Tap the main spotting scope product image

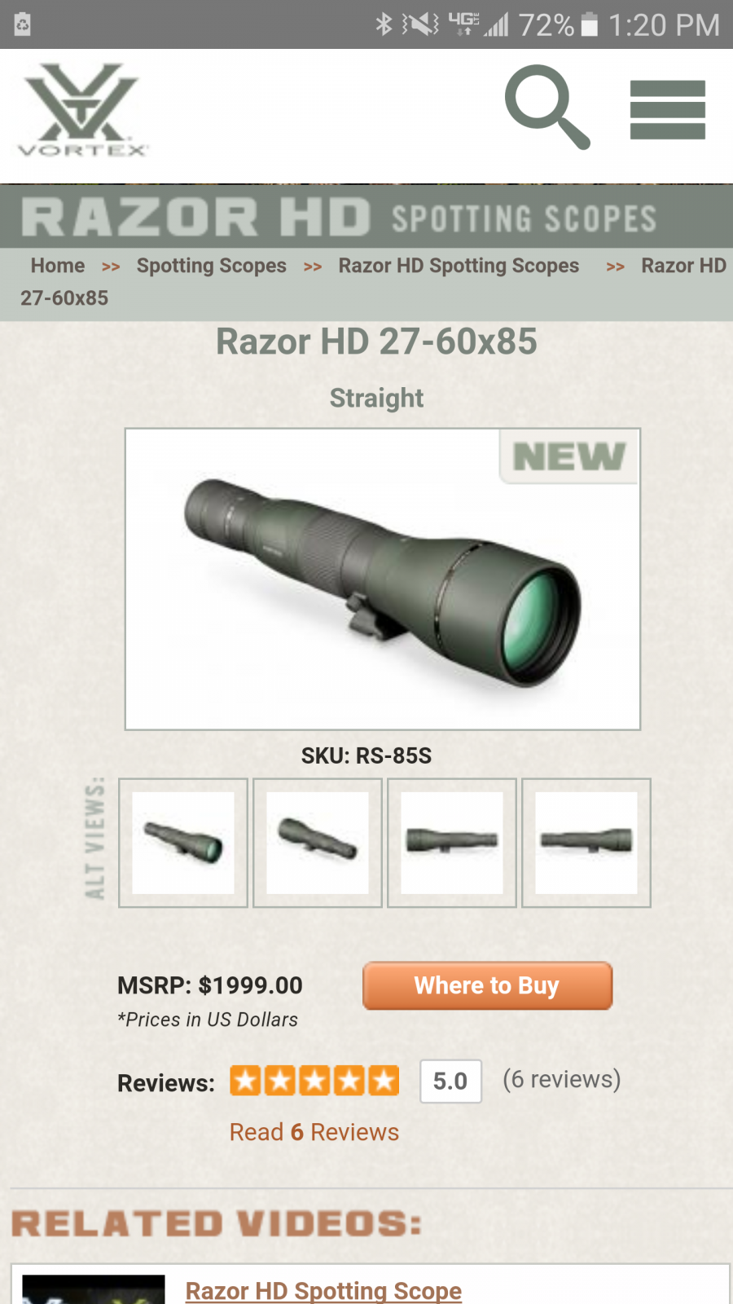(x=383, y=579)
